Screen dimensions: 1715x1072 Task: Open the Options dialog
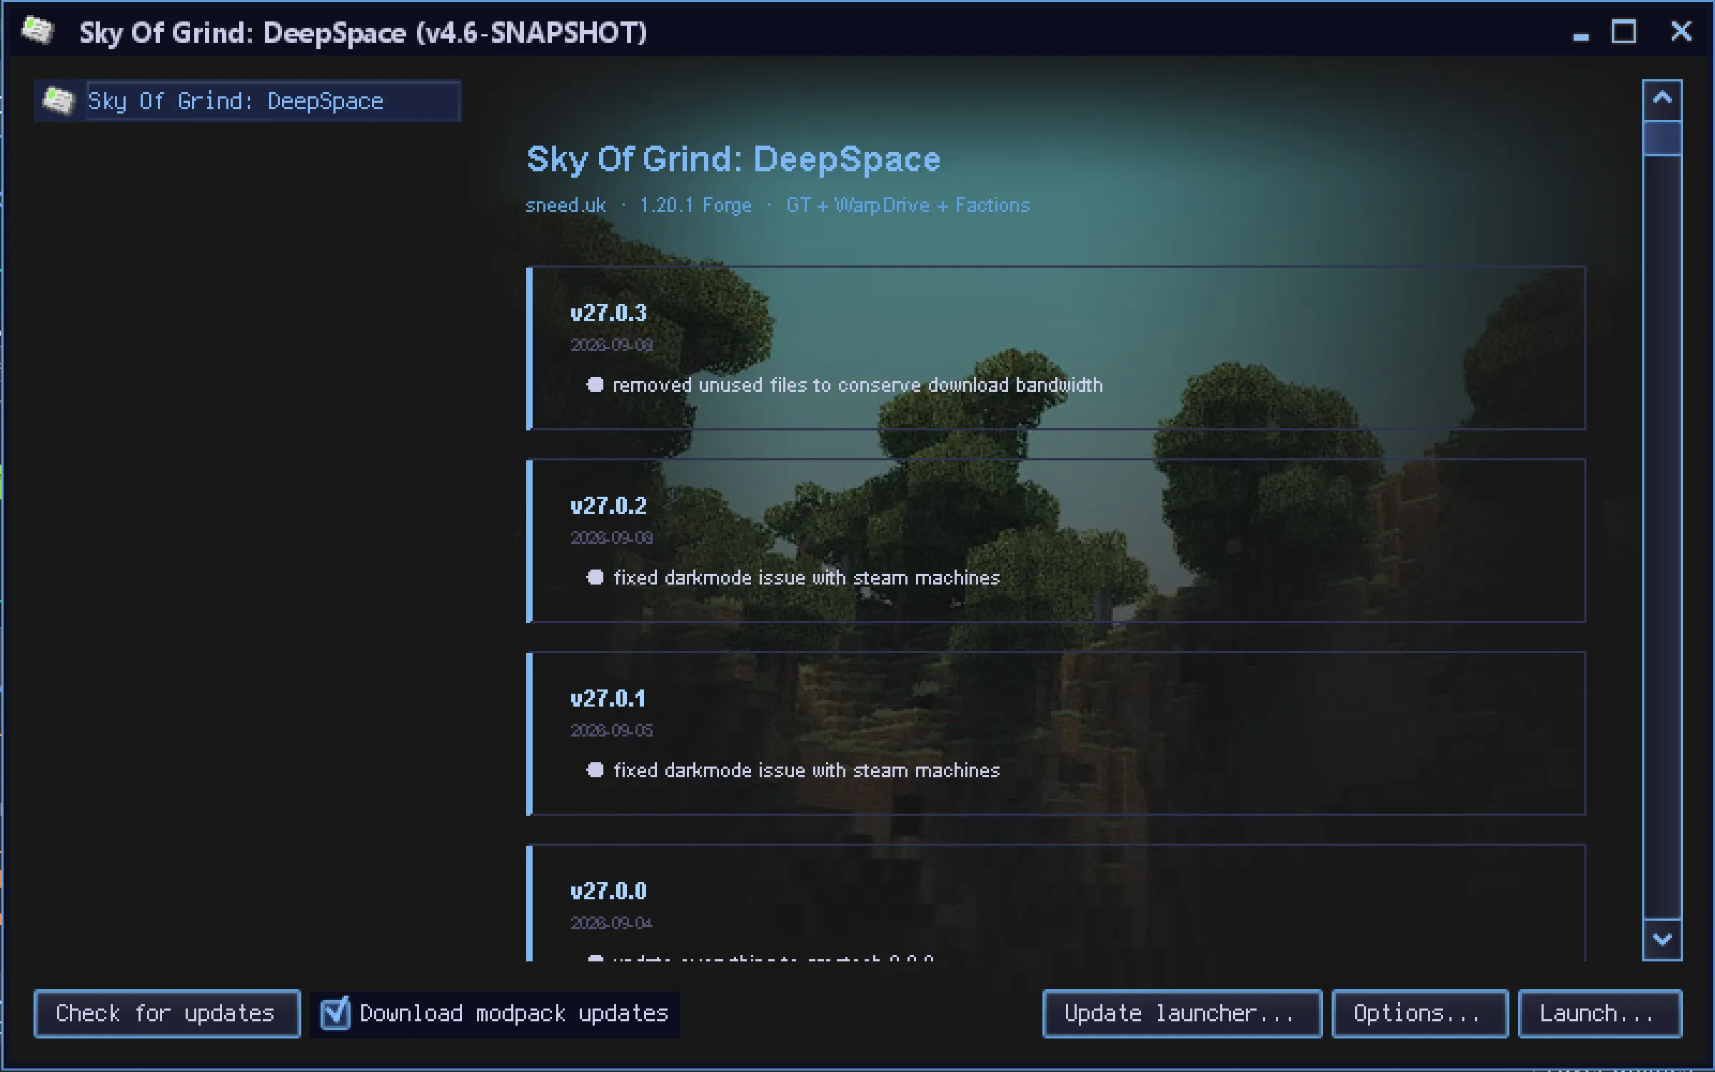tap(1419, 1013)
